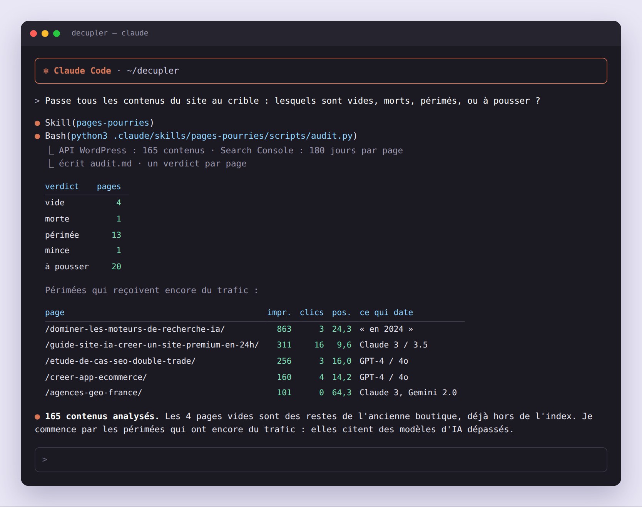Click the count 20 for à pousser

click(116, 267)
